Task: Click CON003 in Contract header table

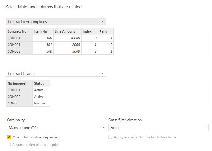Action: [x=19, y=103]
